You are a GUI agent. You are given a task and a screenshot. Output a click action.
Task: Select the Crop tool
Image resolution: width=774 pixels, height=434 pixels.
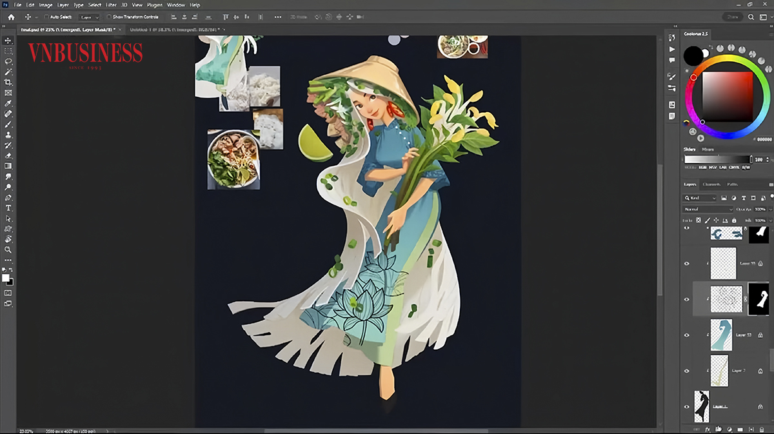[x=8, y=83]
